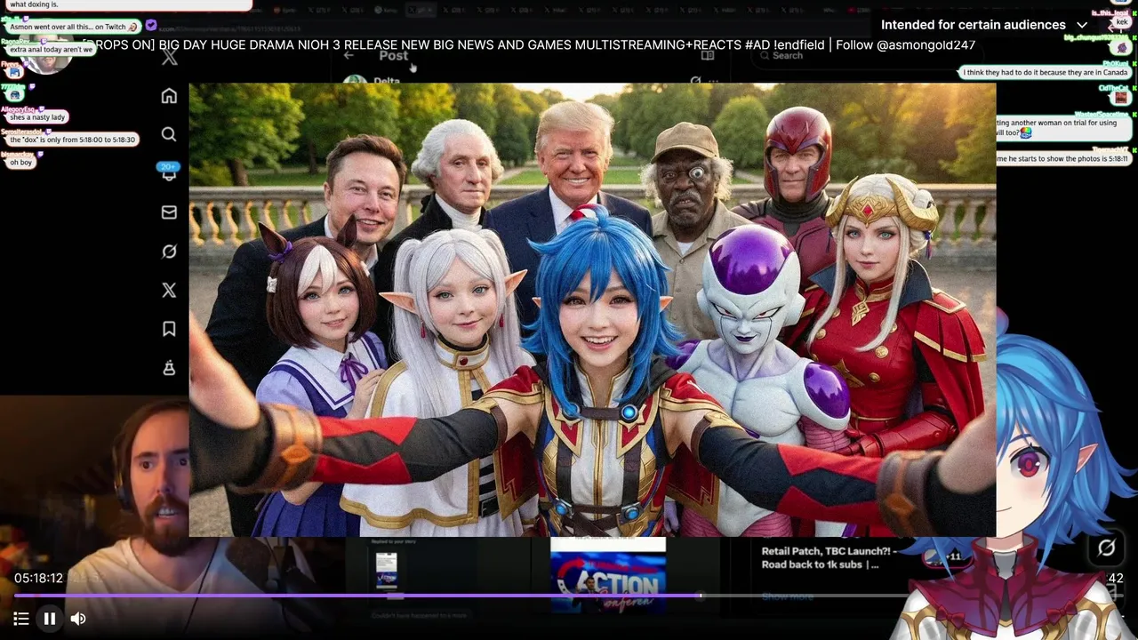This screenshot has height=640, width=1138.
Task: Open the reading view icon near Search
Action: [x=708, y=55]
